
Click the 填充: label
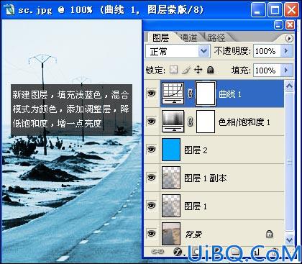[241, 70]
